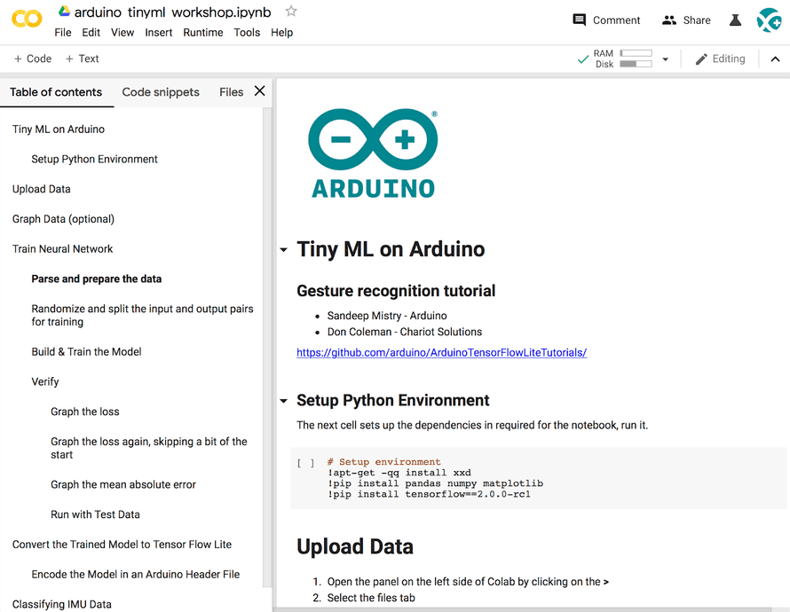Select Parse and prepare the data in contents

[x=96, y=279]
